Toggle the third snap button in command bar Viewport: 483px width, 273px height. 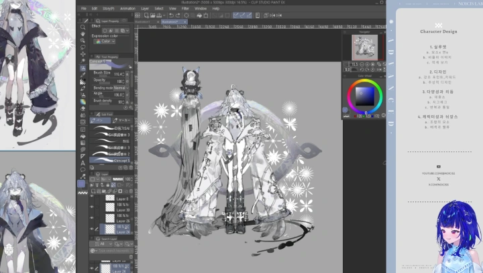(x=249, y=15)
